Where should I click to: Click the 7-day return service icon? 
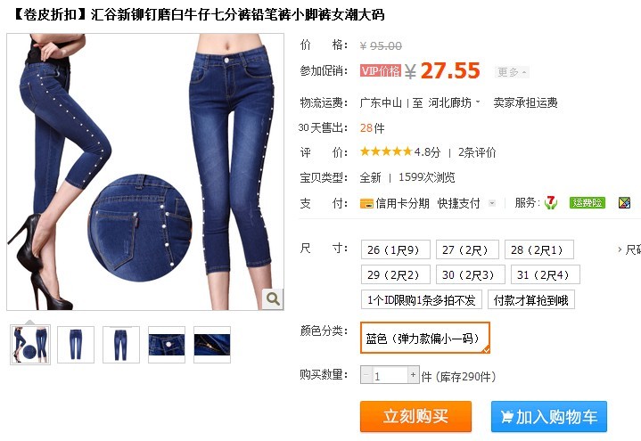pos(551,202)
